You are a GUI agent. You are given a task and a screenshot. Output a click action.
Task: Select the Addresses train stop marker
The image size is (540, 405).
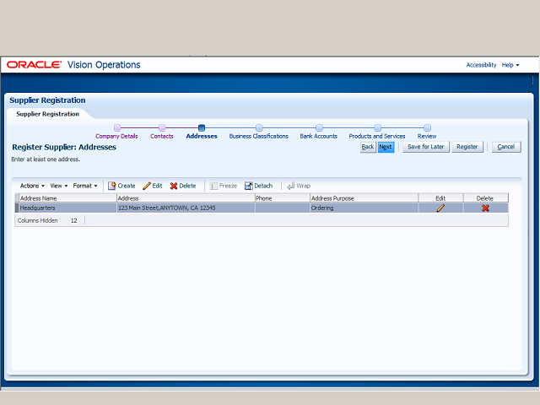tap(202, 127)
